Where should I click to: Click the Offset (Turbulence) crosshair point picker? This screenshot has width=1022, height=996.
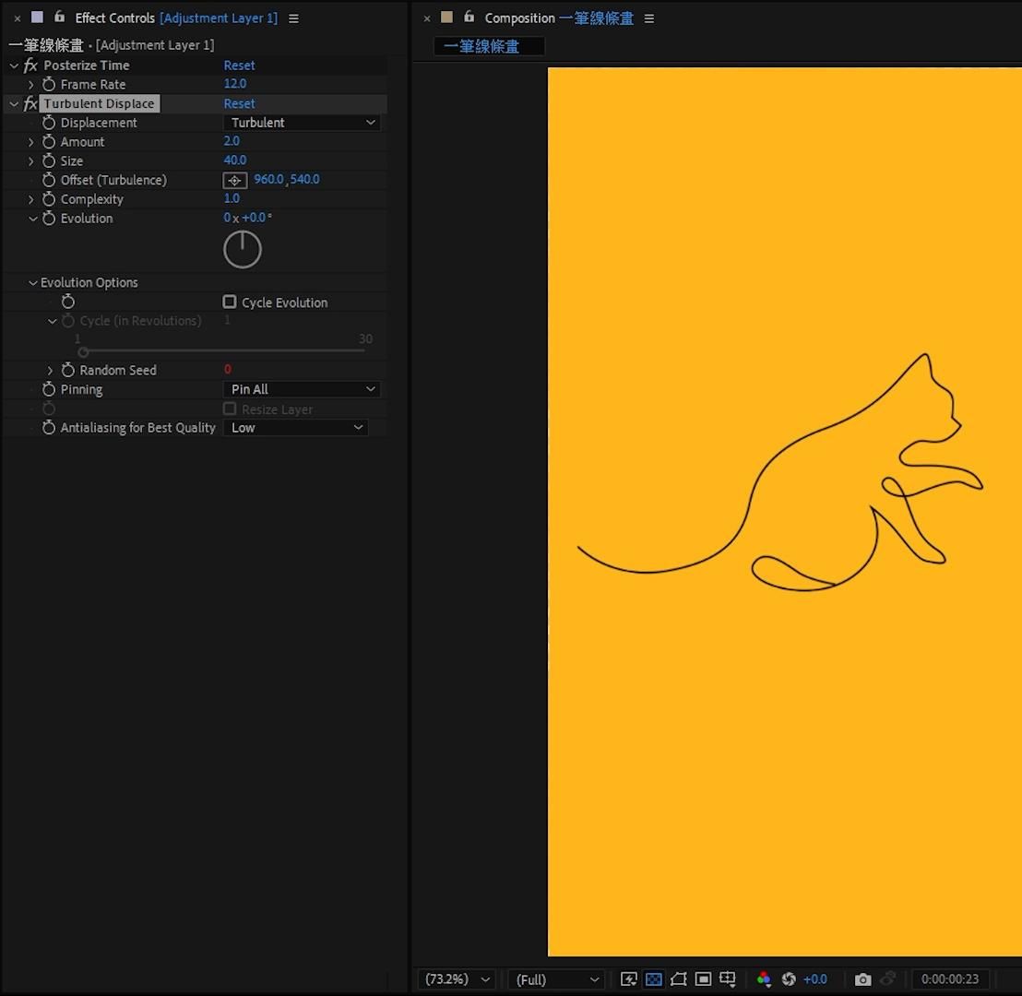(235, 181)
